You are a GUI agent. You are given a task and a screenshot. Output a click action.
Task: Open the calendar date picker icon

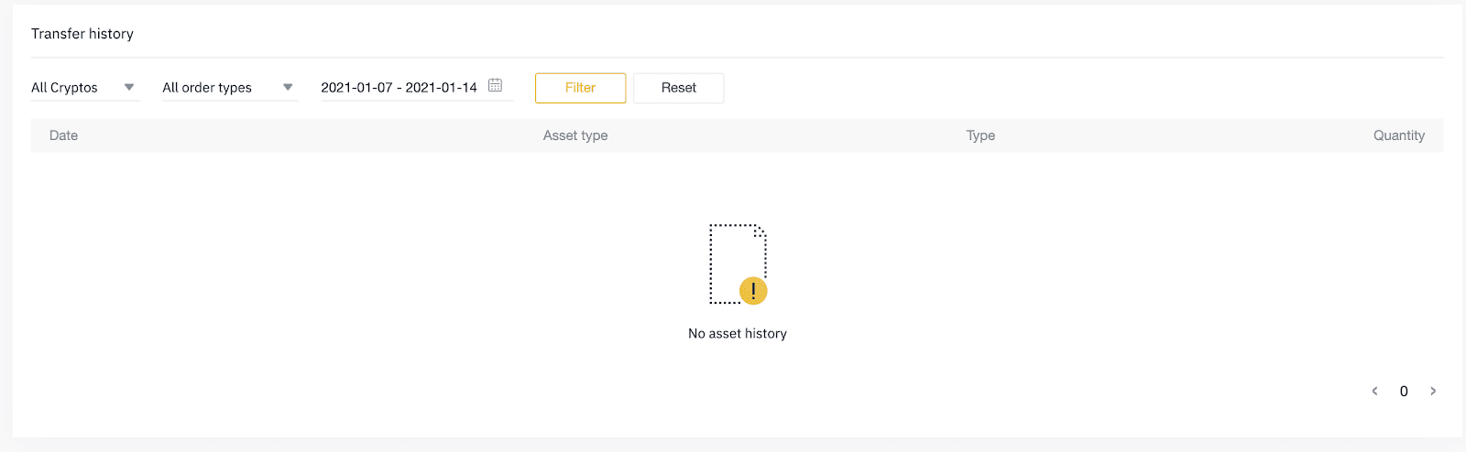495,85
